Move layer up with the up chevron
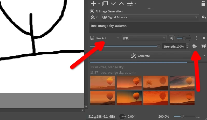The image size is (207, 120). pos(121,4)
